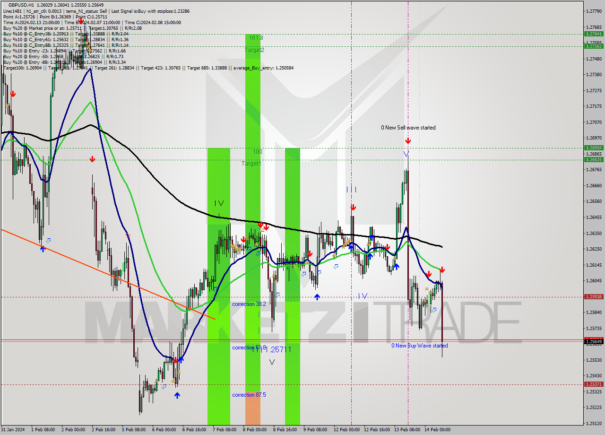605x435 pixels.
Task: Click the red sell arrow above the Sell wave label
Action: pos(408,141)
